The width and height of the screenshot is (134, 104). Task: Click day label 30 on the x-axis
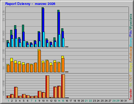tap(122, 101)
